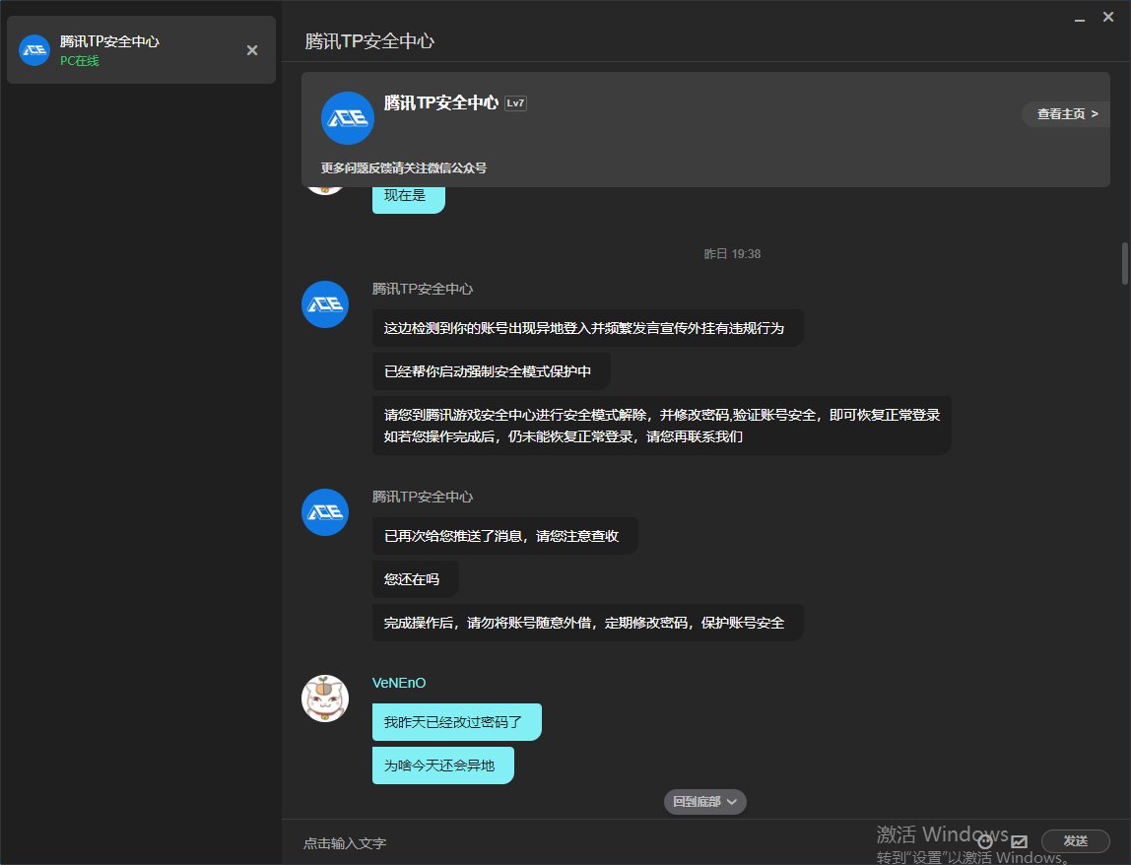Click the ACE avatar beside 这边检测到 message group
1131x865 pixels.
324,304
